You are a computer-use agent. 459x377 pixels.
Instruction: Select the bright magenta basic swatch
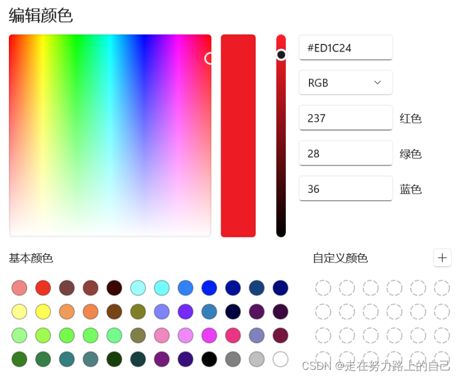click(x=209, y=335)
